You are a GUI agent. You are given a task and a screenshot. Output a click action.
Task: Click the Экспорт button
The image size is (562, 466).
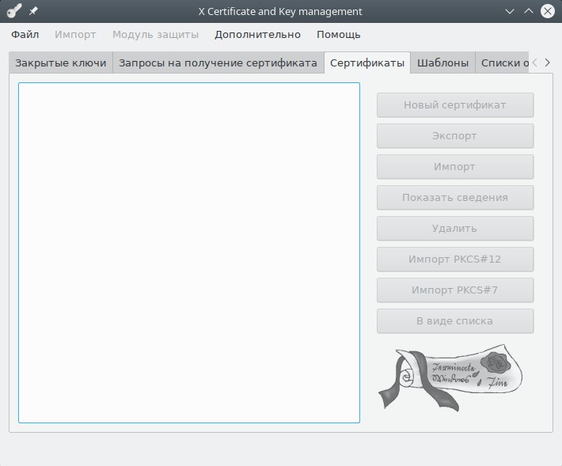click(x=454, y=136)
